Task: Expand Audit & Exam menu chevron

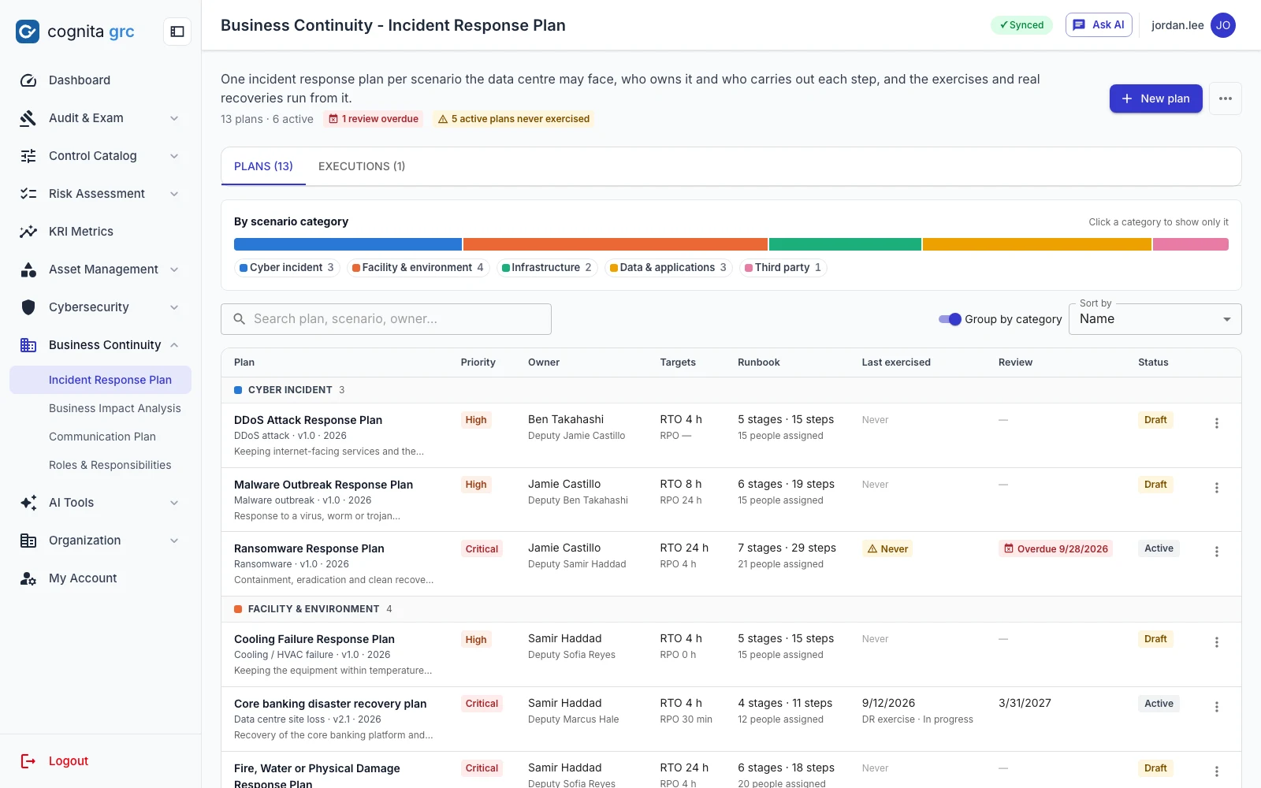Action: pos(174,118)
